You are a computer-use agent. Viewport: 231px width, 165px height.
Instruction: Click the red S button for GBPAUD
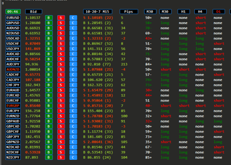click(x=61, y=121)
